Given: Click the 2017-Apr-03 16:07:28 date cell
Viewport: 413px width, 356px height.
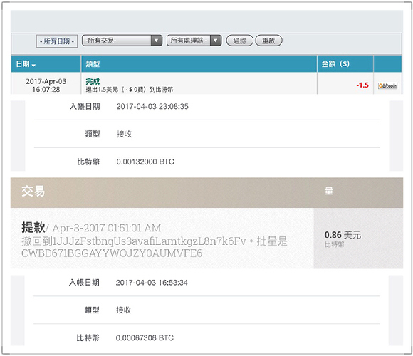Looking at the screenshot, I should click(x=46, y=85).
